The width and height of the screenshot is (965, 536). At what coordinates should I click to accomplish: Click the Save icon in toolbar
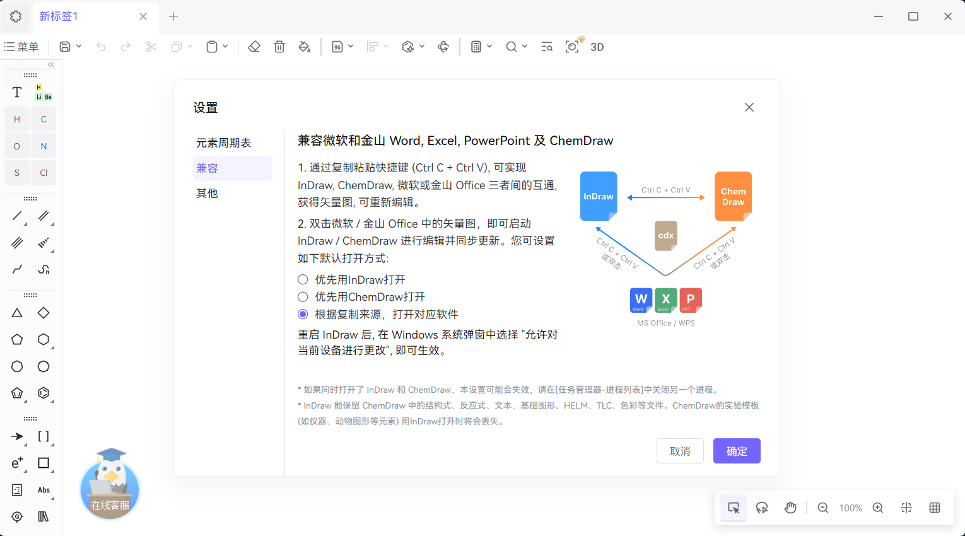point(64,47)
